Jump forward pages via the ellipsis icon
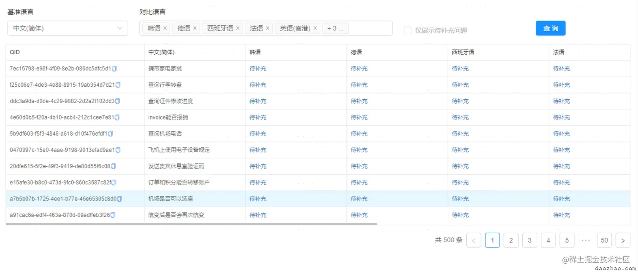 coord(586,240)
